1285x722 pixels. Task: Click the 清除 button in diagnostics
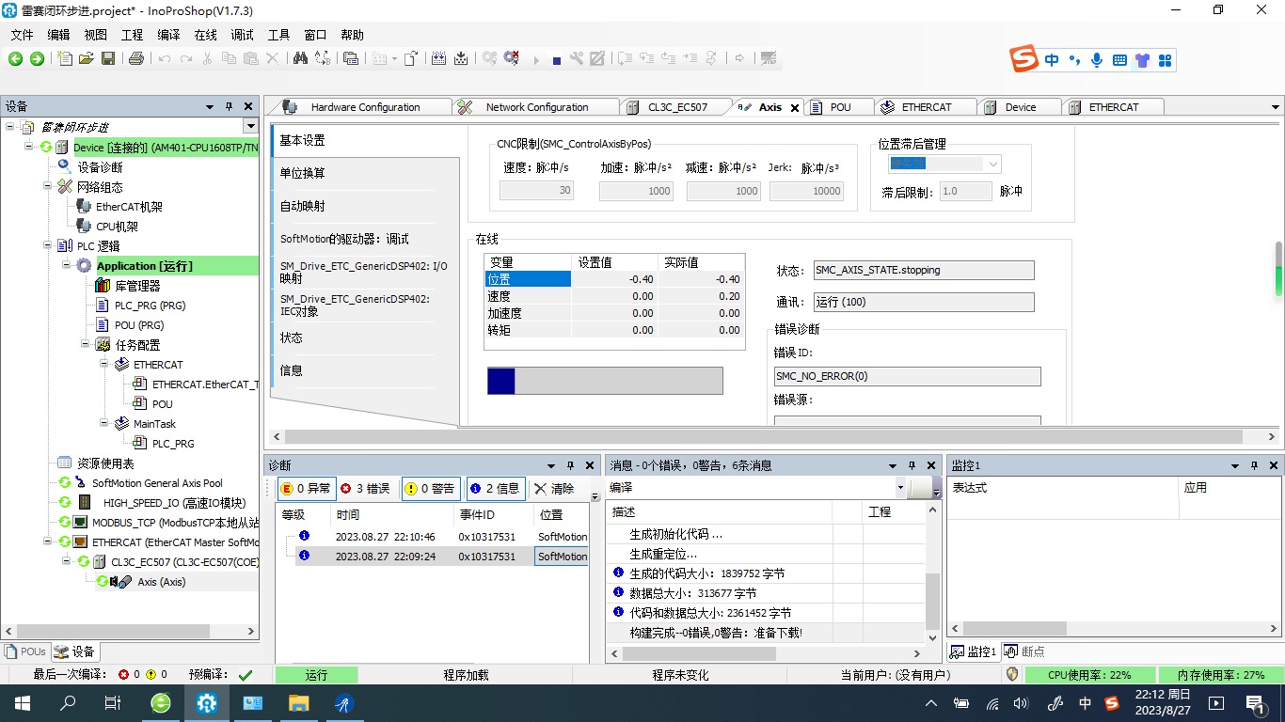553,489
